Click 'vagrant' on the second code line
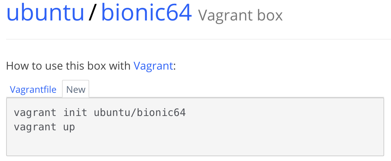The width and height of the screenshot is (391, 161). [x=35, y=128]
